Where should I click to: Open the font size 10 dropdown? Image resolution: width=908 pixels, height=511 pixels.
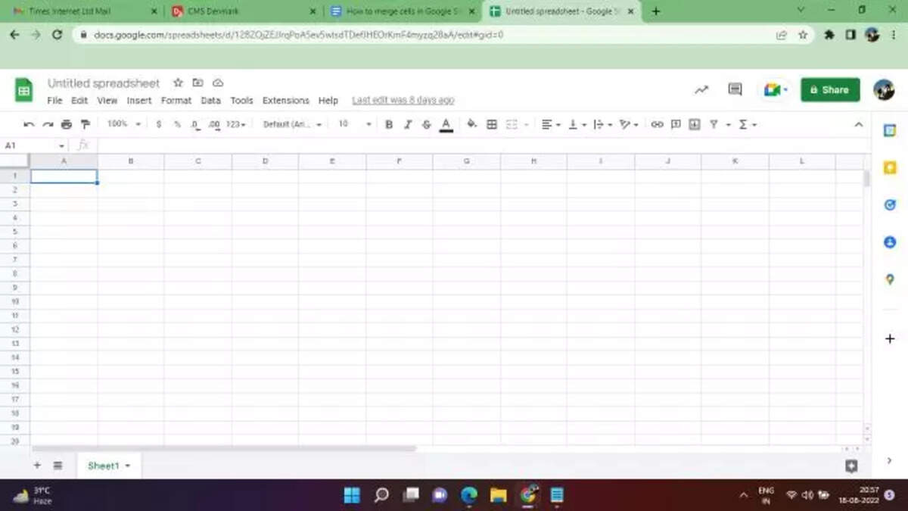(x=354, y=124)
